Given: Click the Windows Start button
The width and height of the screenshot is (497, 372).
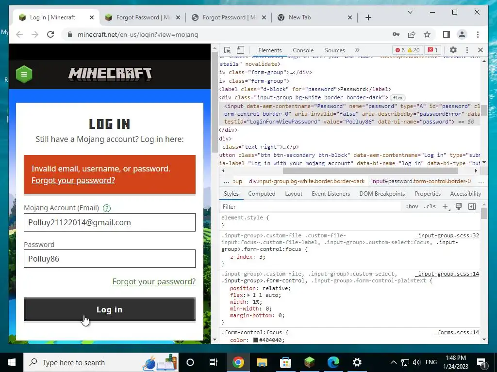Looking at the screenshot, I should coord(12,362).
